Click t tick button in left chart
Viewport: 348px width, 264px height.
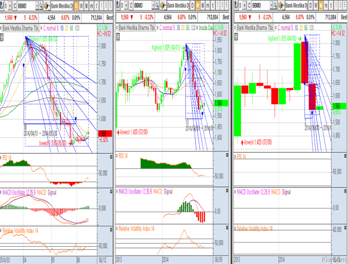coord(97,6)
